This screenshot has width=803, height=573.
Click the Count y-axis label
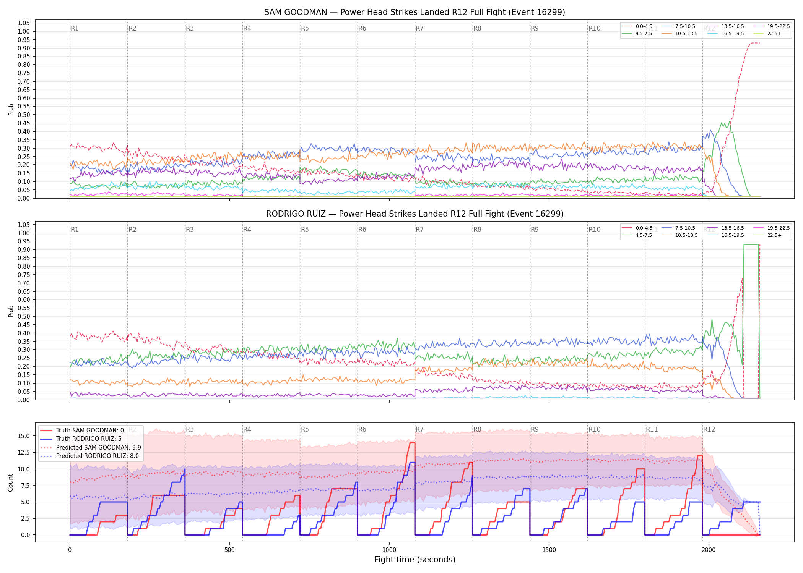pyautogui.click(x=11, y=482)
